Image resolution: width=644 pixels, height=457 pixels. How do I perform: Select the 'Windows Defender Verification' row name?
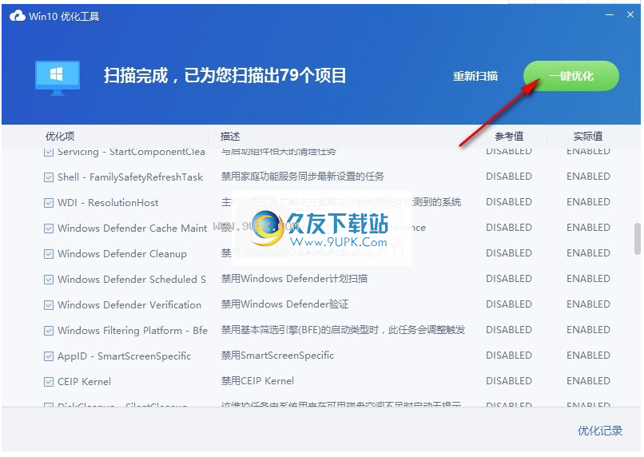tap(129, 304)
